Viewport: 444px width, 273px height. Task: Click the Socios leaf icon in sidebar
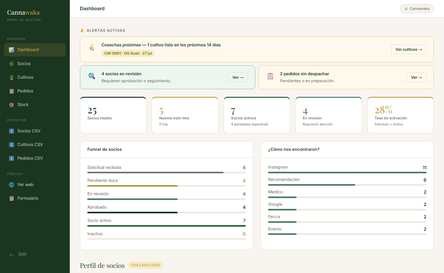coord(11,64)
